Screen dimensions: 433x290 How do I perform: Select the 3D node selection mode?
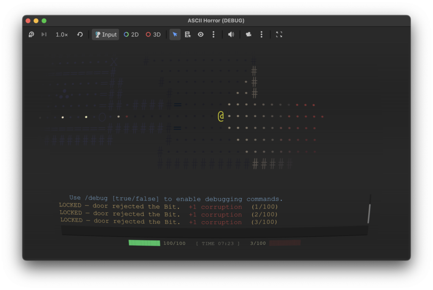[153, 35]
